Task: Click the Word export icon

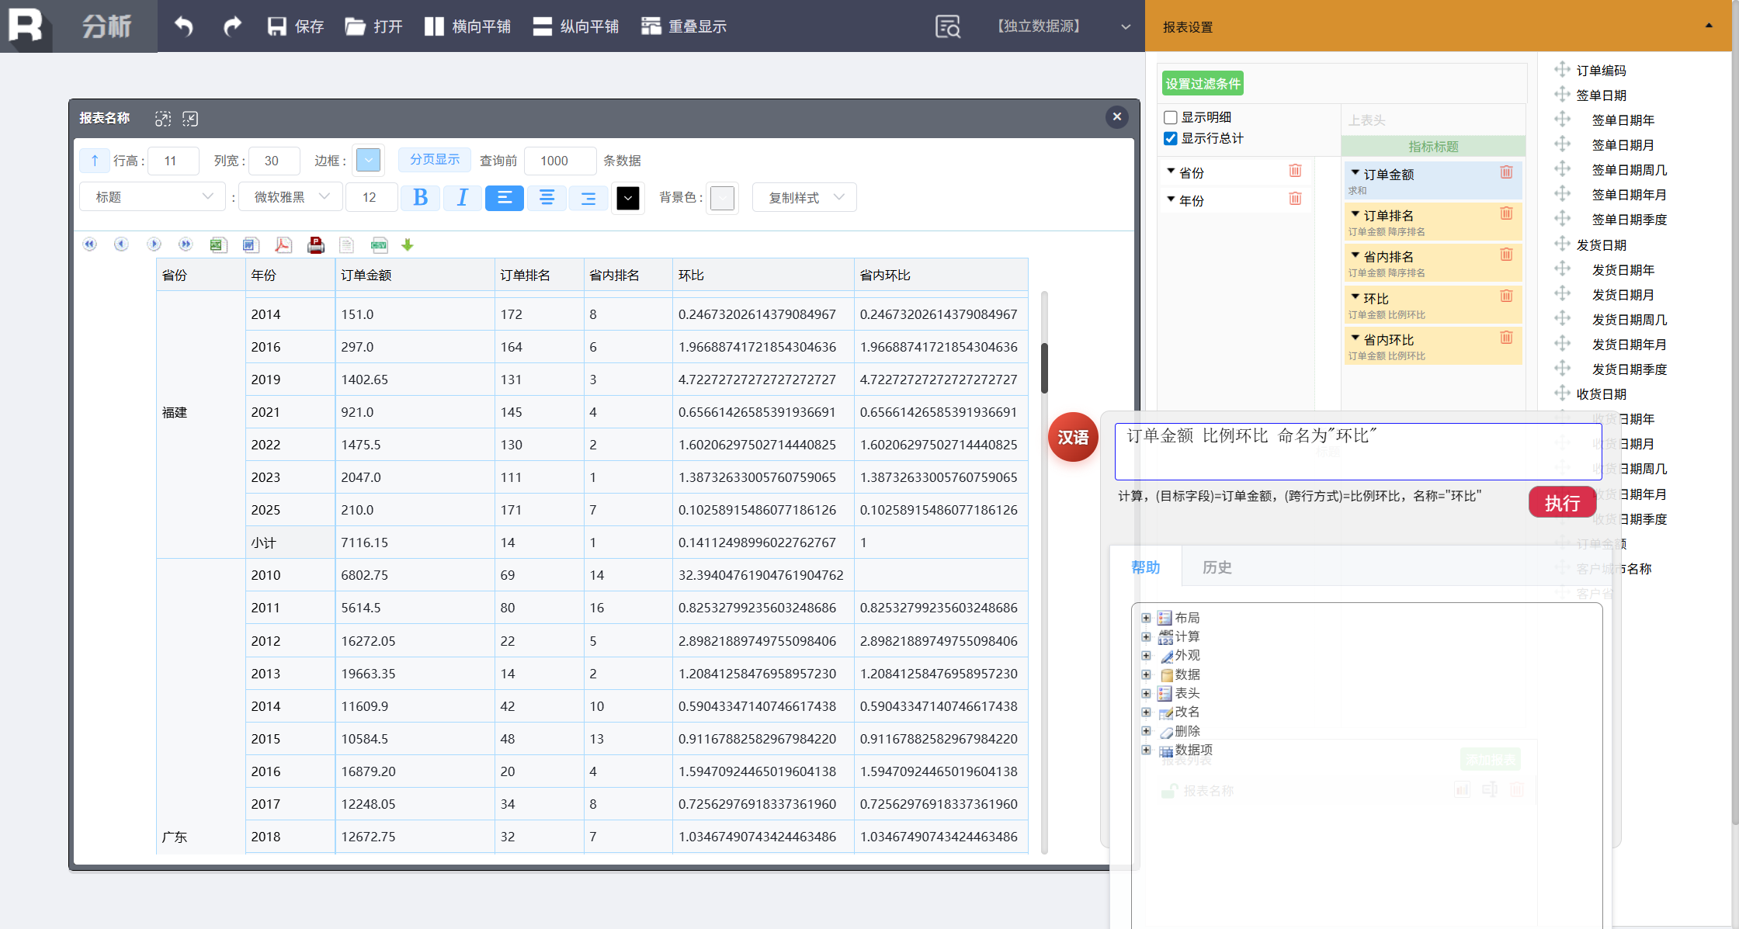Action: click(249, 245)
